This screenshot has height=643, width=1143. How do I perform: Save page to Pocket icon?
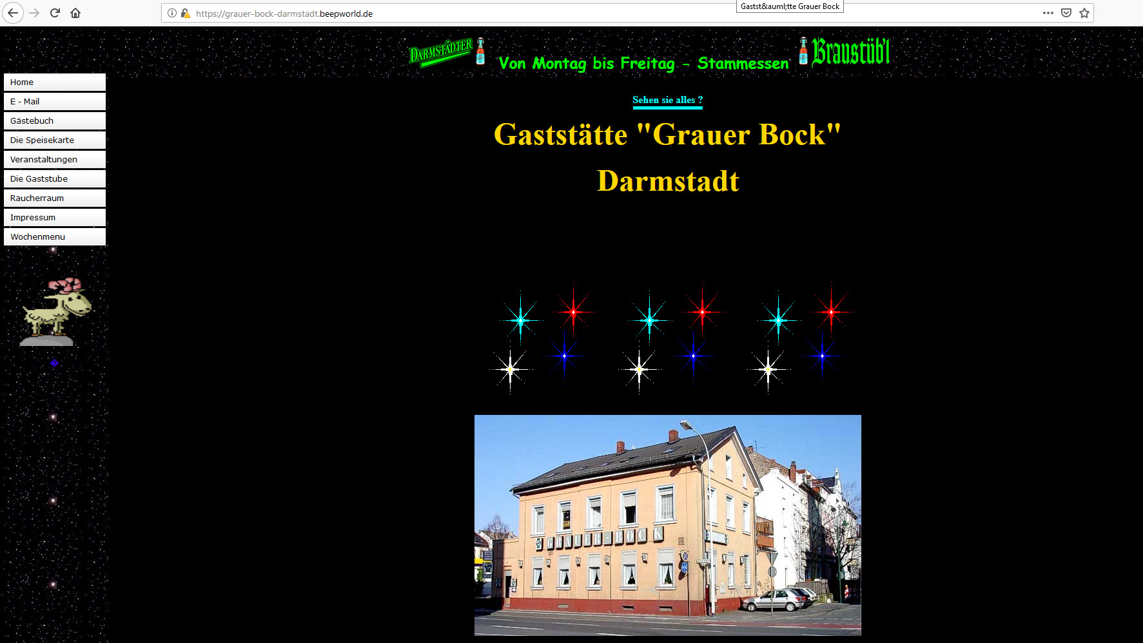[x=1066, y=13]
